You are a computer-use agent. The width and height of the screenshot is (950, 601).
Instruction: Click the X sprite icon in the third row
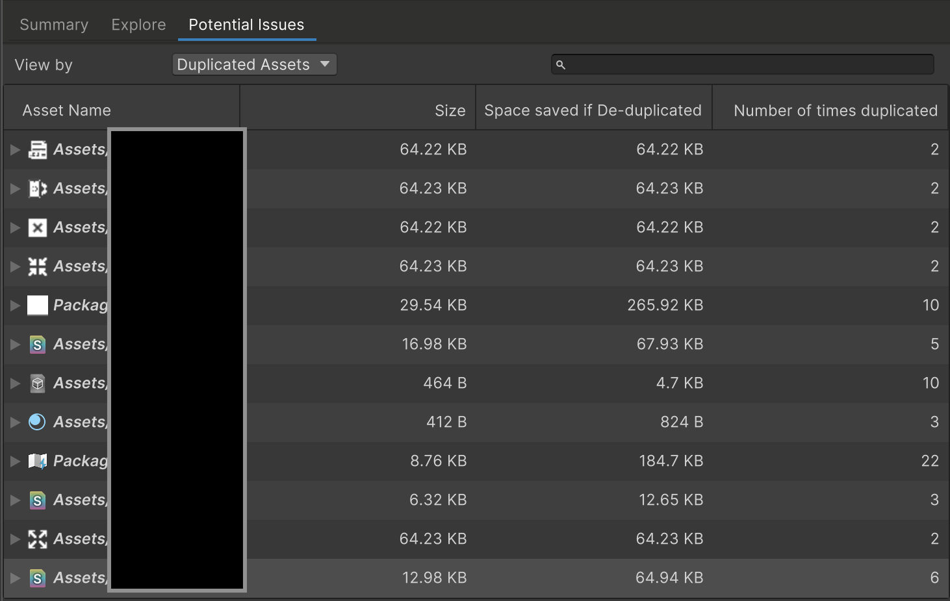(x=37, y=227)
